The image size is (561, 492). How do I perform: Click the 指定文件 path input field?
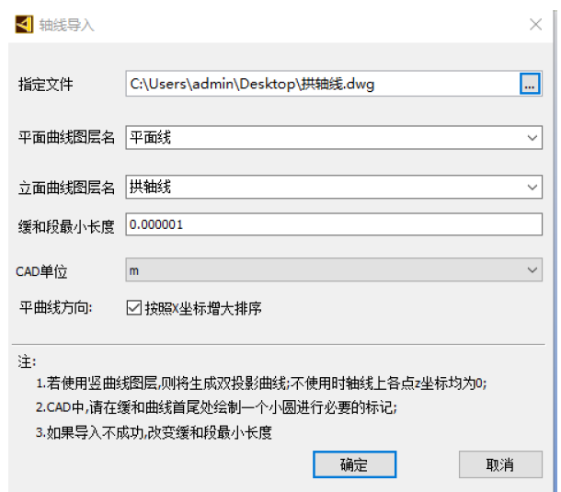(320, 84)
